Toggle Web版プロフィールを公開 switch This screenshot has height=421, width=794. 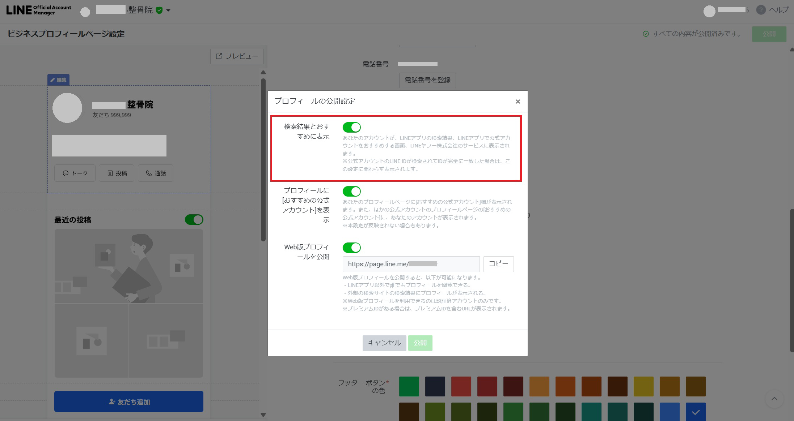[352, 248]
